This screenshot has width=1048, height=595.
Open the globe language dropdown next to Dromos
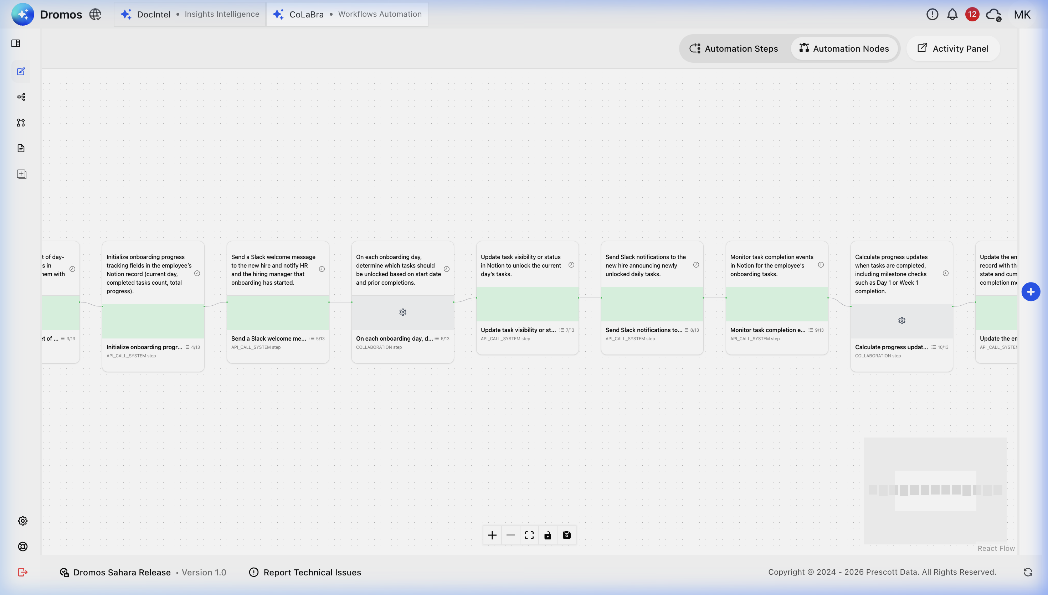coord(95,14)
